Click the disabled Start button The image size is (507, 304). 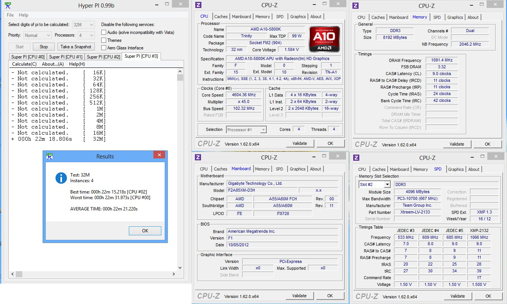click(20, 47)
